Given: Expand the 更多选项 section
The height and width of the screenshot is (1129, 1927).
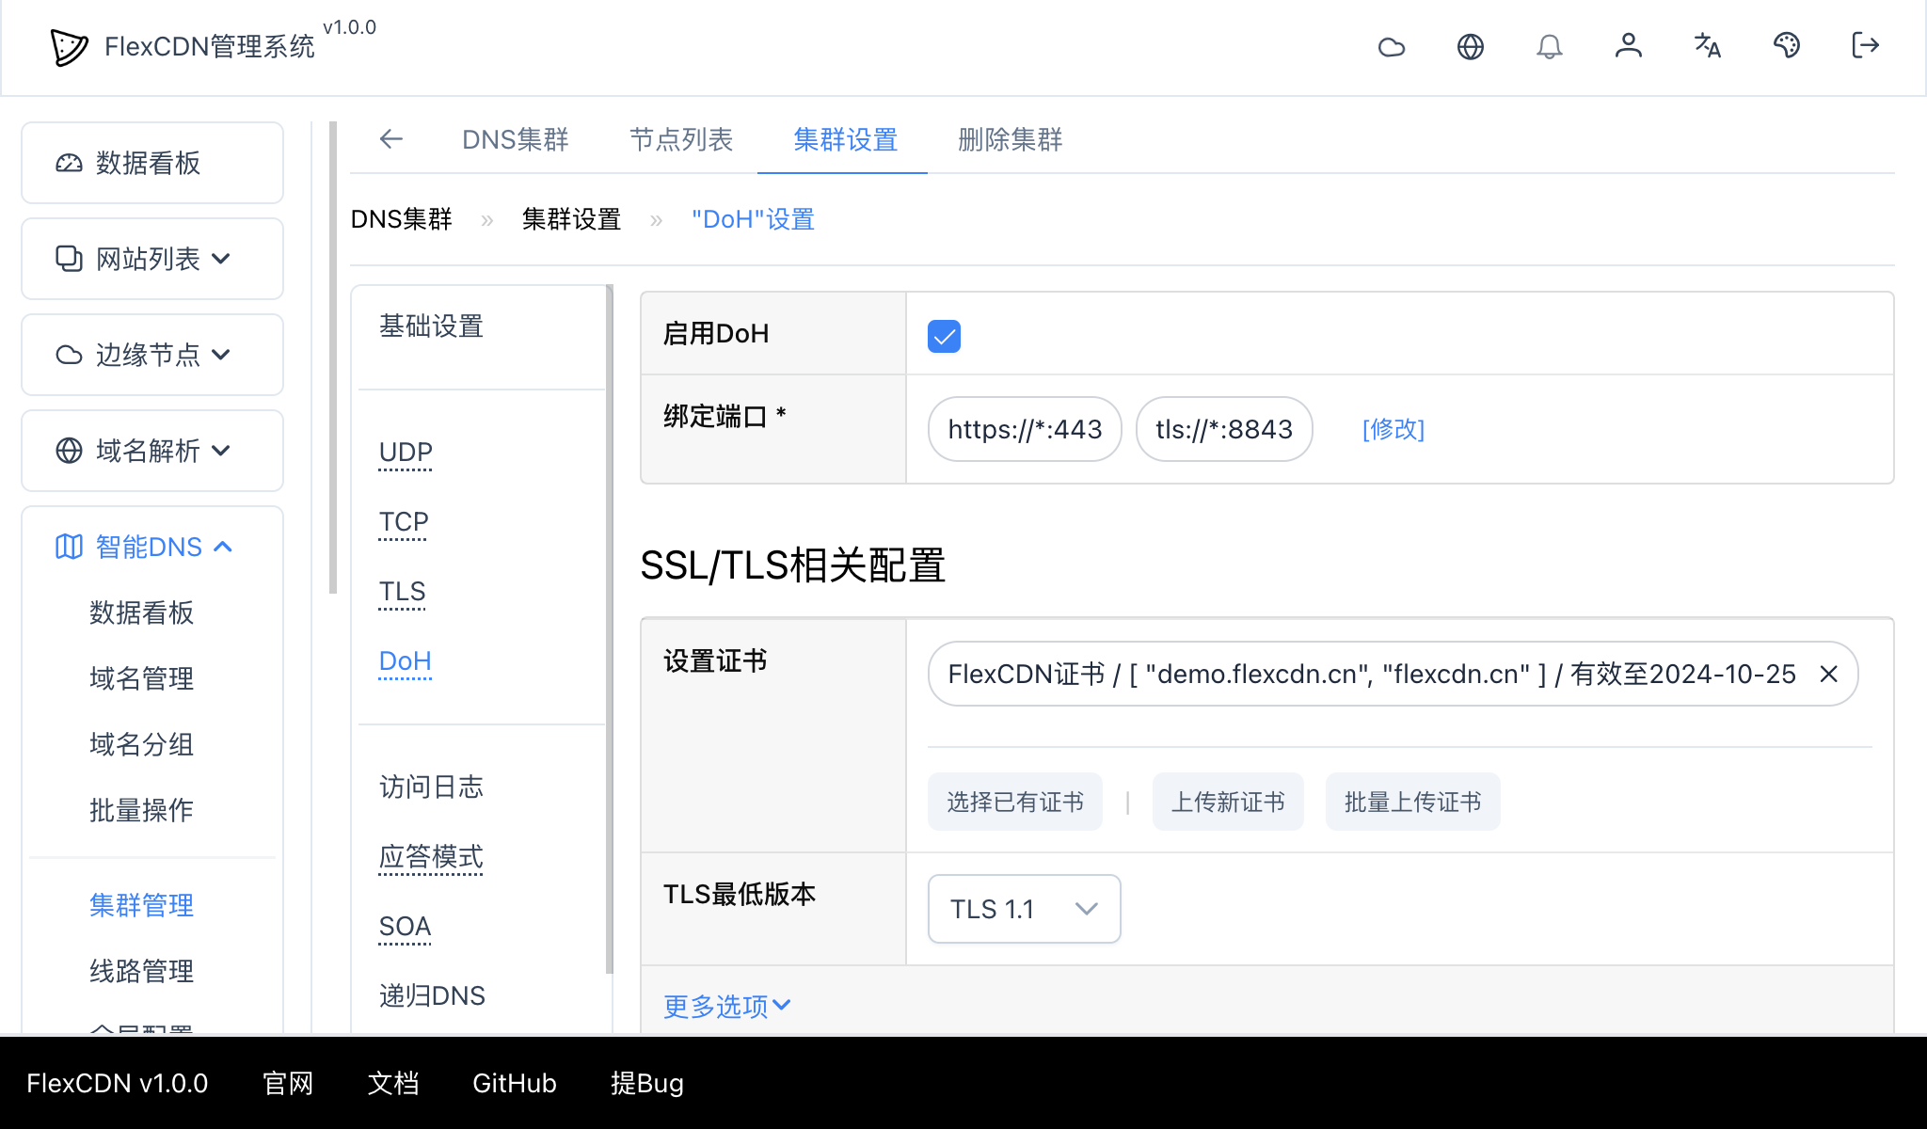Looking at the screenshot, I should tap(725, 1005).
